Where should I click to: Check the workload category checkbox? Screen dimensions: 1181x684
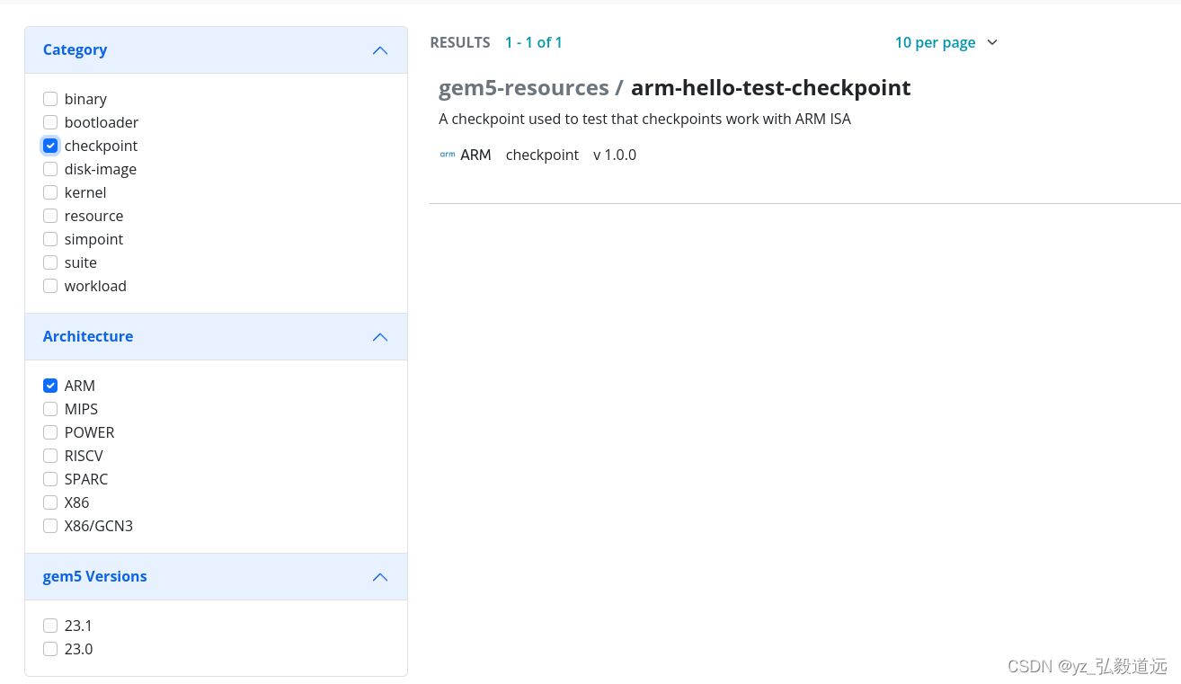click(50, 286)
